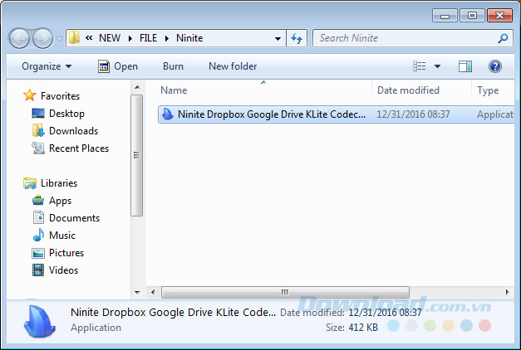Click the Libraries folder icon

[x=30, y=183]
